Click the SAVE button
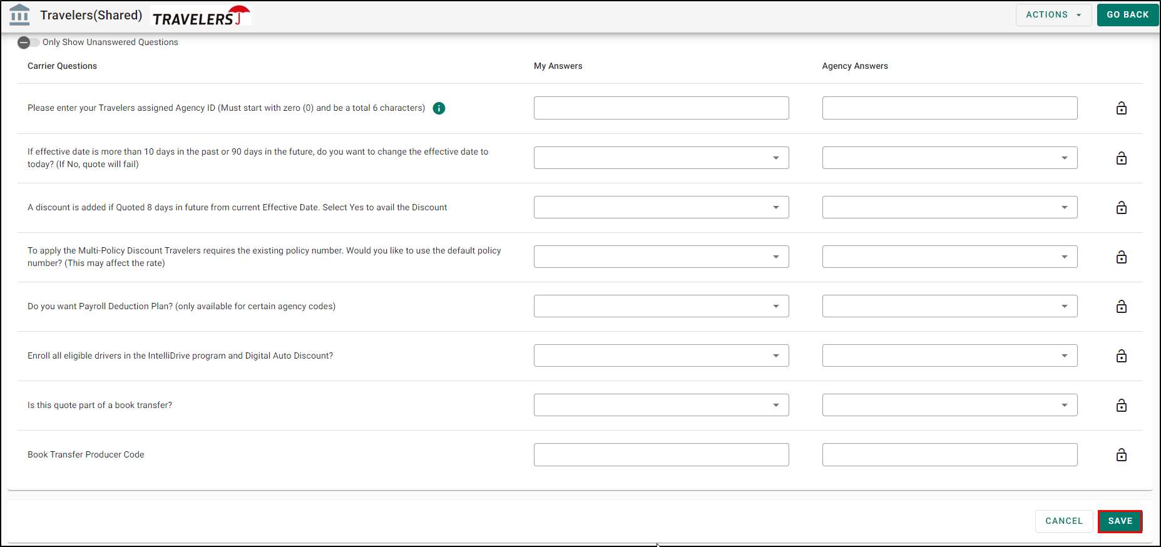 1120,521
